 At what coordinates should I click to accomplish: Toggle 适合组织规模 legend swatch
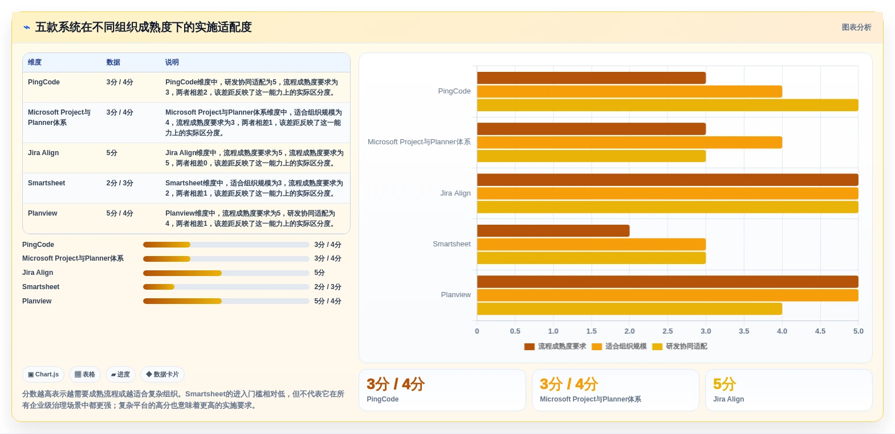(597, 347)
